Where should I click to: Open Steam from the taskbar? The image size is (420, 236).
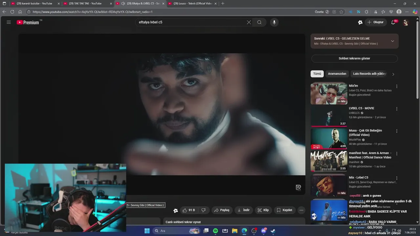point(273,231)
